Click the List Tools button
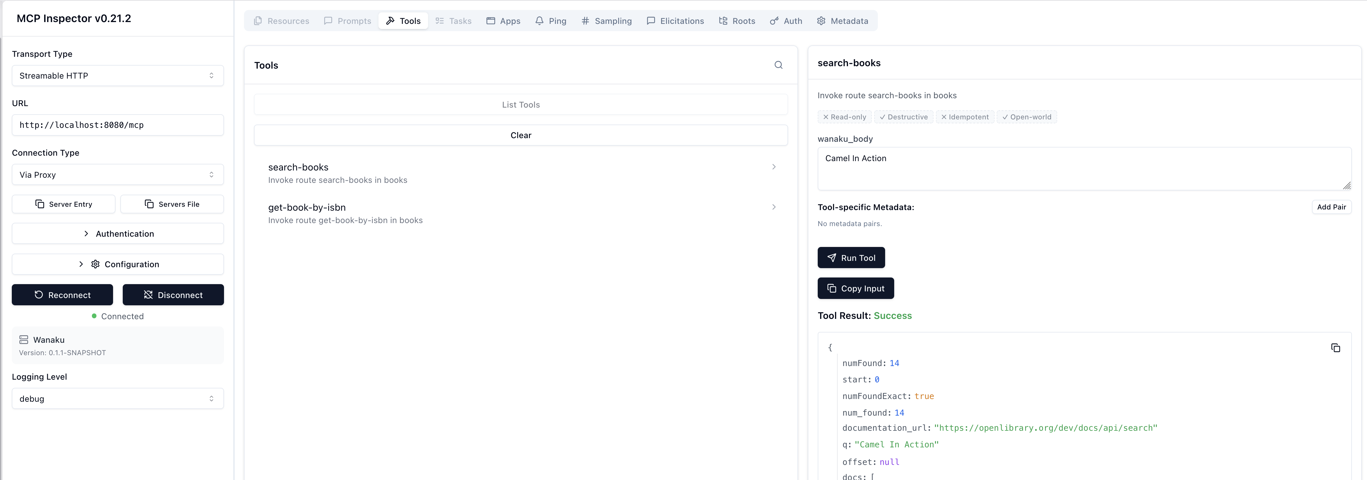1367x480 pixels. pyautogui.click(x=521, y=105)
